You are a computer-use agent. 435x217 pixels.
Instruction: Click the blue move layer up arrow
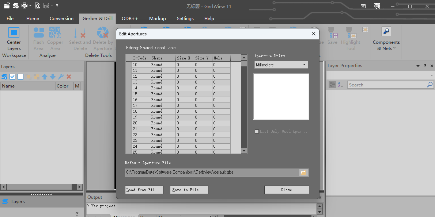[x=45, y=77]
